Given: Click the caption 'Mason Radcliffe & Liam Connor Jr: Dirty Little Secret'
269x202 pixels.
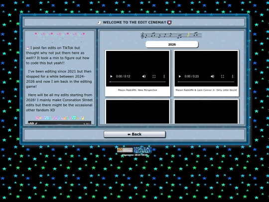Looking at the screenshot, I should (206, 90).
